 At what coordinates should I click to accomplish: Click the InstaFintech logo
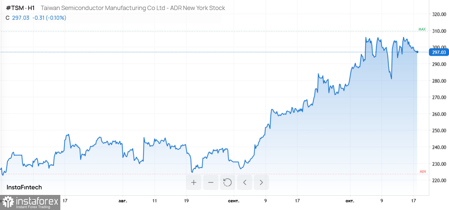pos(24,187)
